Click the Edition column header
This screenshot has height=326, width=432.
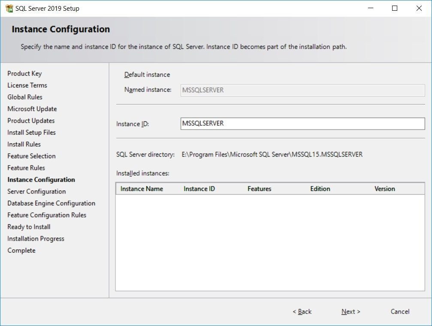tap(320, 189)
